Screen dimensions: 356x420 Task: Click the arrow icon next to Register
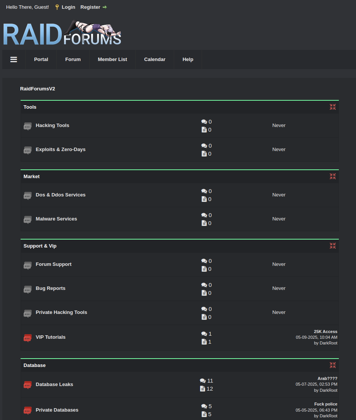(104, 7)
